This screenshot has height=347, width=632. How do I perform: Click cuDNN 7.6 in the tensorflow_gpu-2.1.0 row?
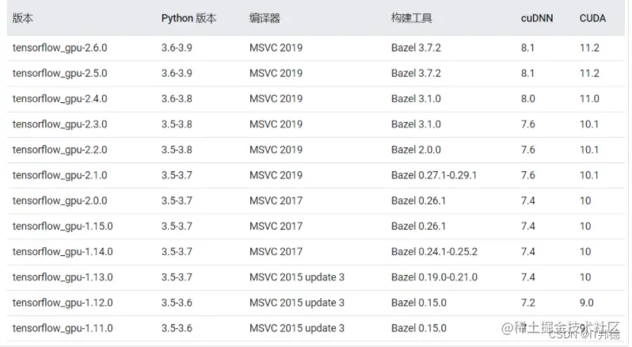point(528,175)
